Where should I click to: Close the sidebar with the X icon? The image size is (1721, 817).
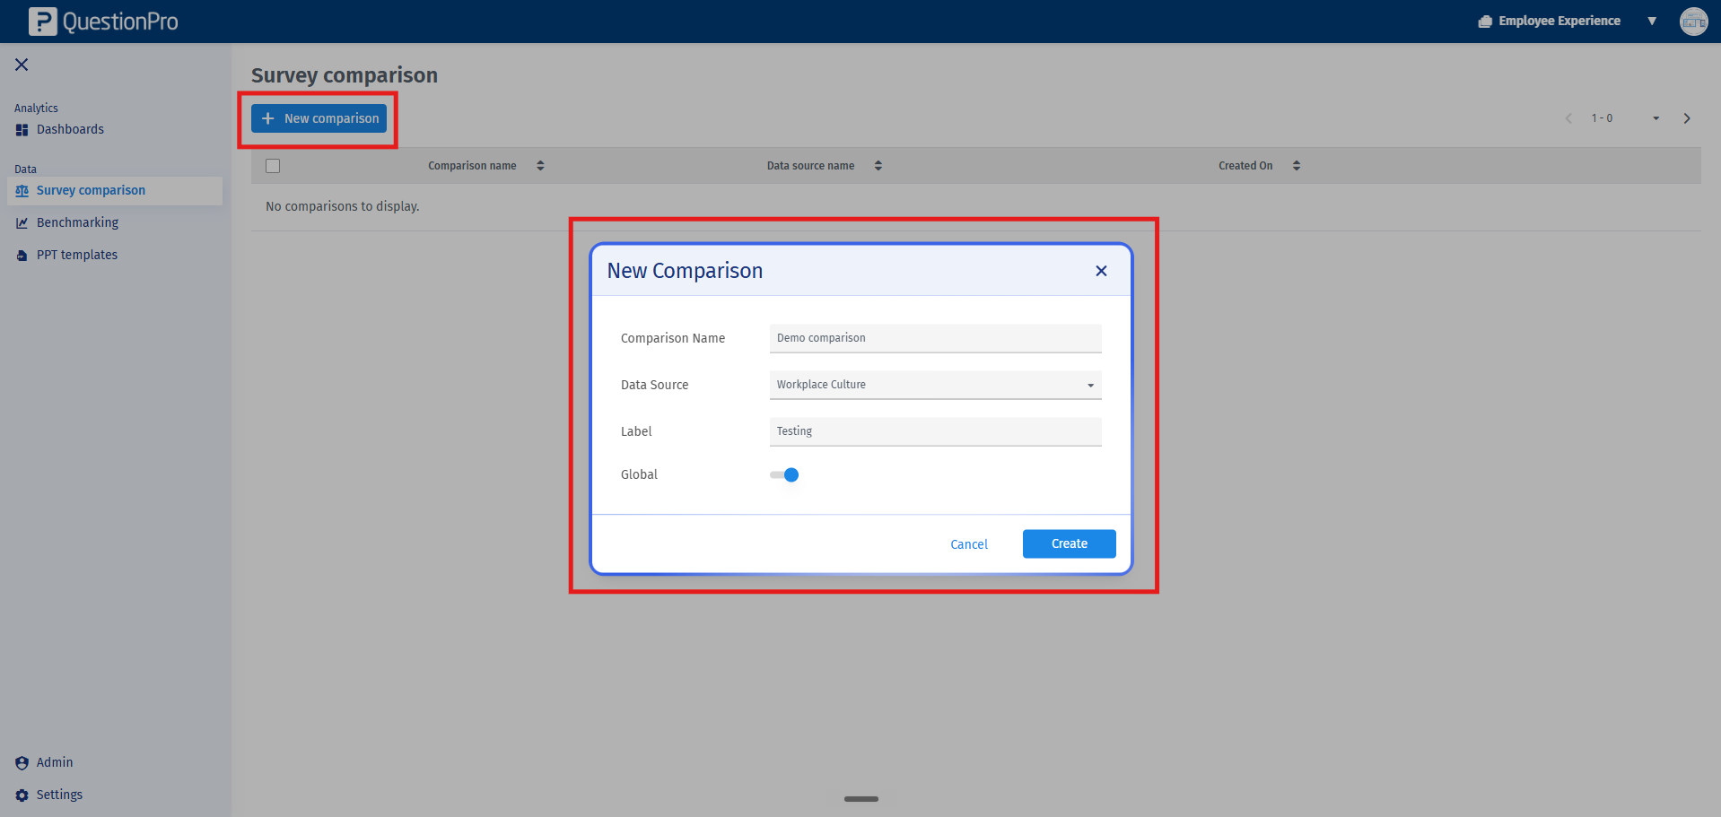coord(22,65)
